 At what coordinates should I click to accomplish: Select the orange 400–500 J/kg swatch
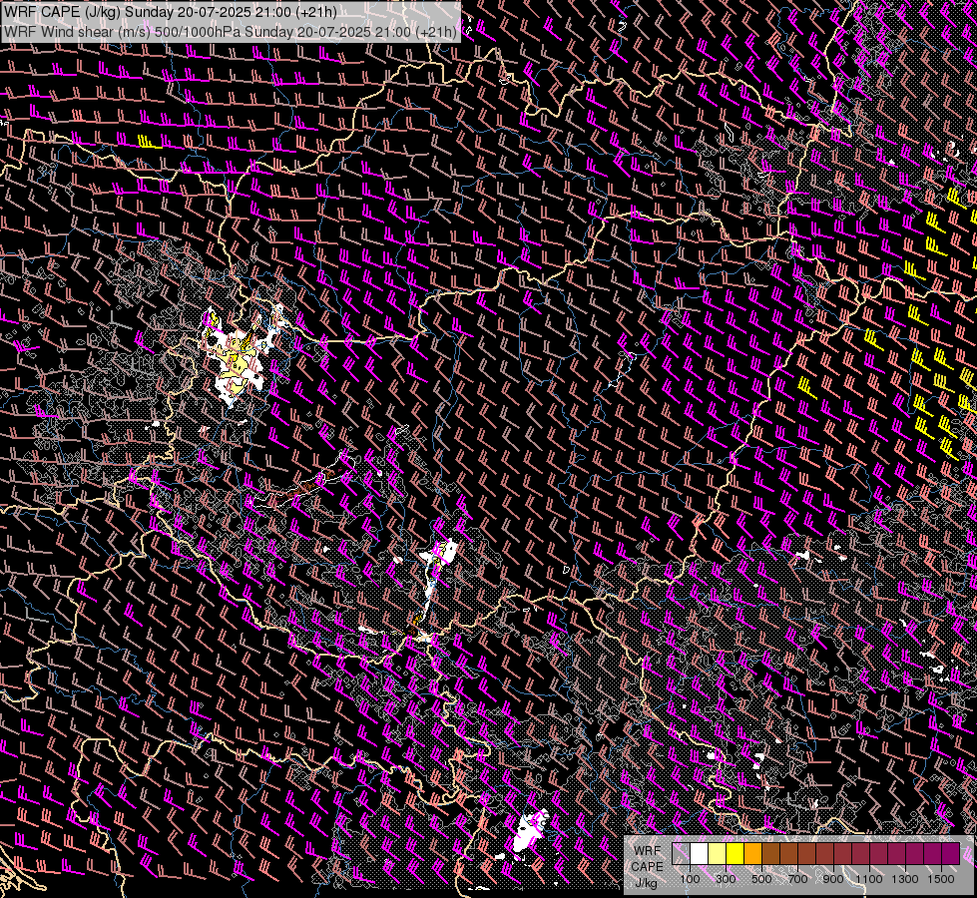[x=753, y=853]
